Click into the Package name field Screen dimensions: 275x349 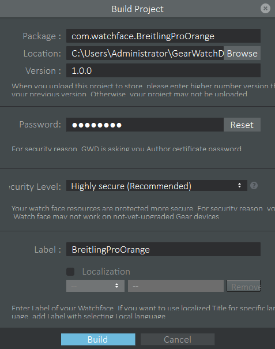coord(163,36)
